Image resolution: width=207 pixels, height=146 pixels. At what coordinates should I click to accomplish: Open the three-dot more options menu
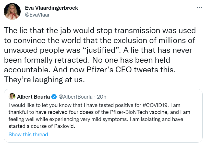click(199, 8)
